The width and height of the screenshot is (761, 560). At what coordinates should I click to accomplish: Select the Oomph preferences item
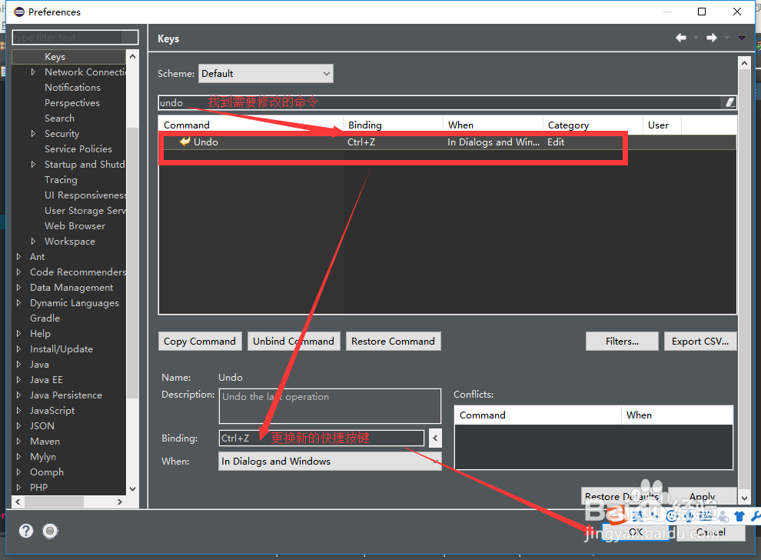tap(47, 472)
